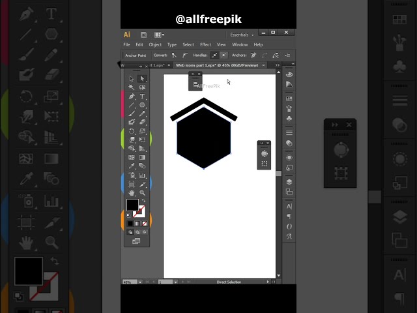Enable Draw Inside mode

(x=145, y=232)
